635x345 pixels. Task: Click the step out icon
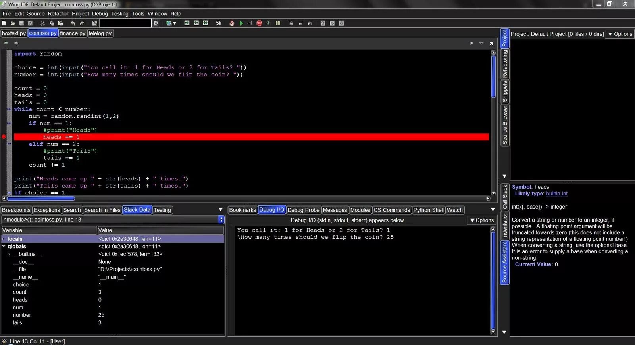tap(310, 23)
